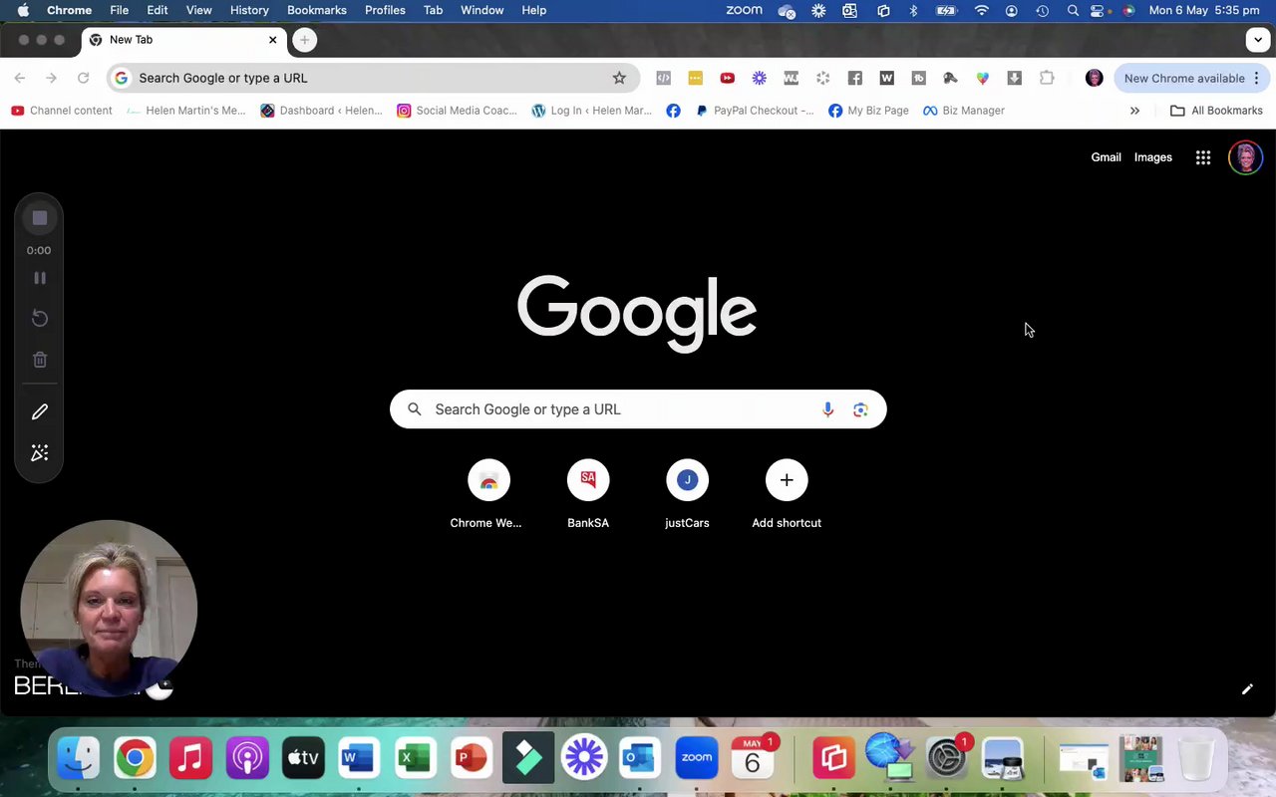
Task: Click the download arrow extension icon
Action: pos(1015,78)
